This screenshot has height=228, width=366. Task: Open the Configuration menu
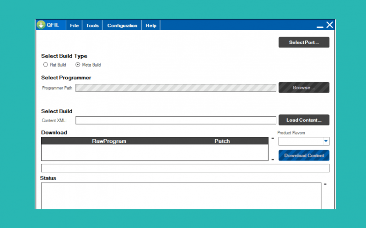(122, 26)
